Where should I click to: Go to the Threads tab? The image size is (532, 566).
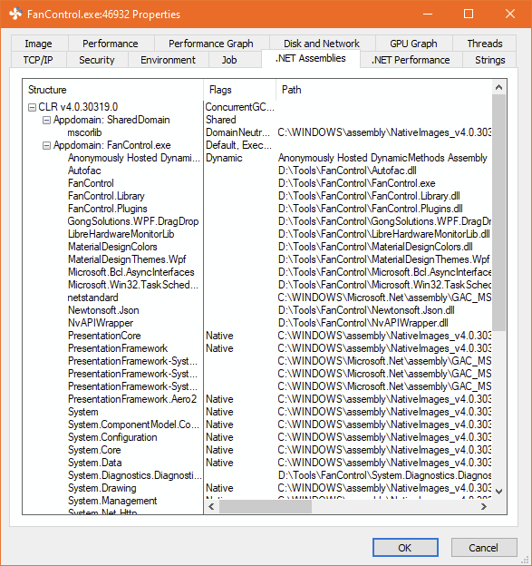(485, 44)
